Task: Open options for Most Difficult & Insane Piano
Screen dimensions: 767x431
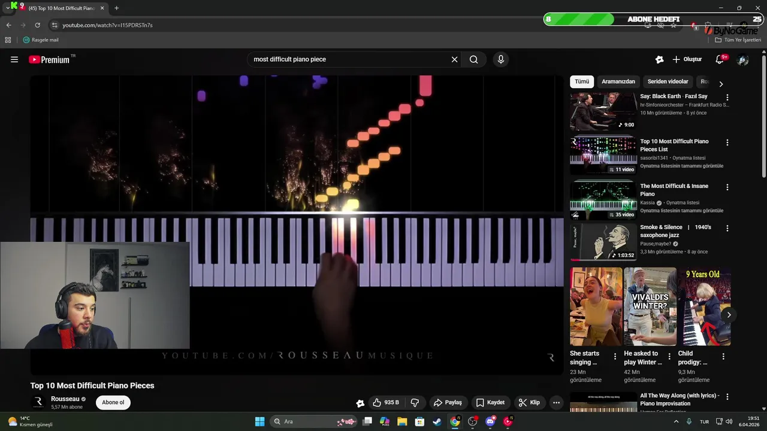Action: click(727, 187)
